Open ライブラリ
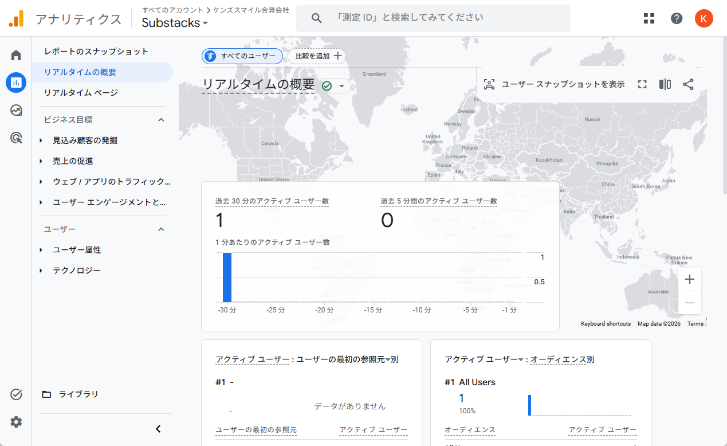This screenshot has width=727, height=446. (x=78, y=394)
